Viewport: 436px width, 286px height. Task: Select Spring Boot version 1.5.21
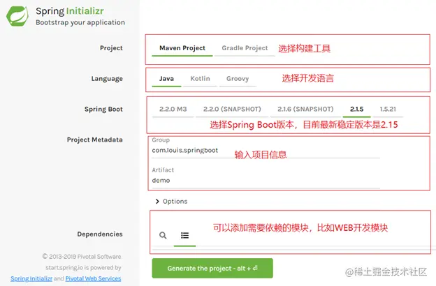click(x=388, y=109)
